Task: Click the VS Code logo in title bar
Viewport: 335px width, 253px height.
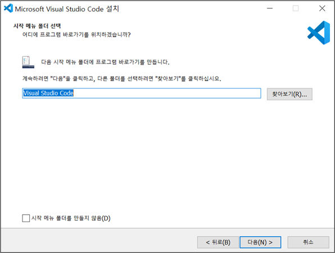Action: click(8, 8)
